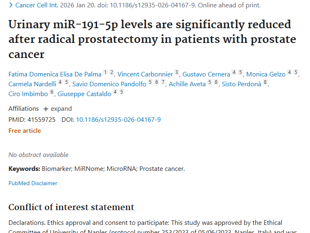Open the PubMed Disclaimer link
This screenshot has width=310, height=233.
[33, 183]
